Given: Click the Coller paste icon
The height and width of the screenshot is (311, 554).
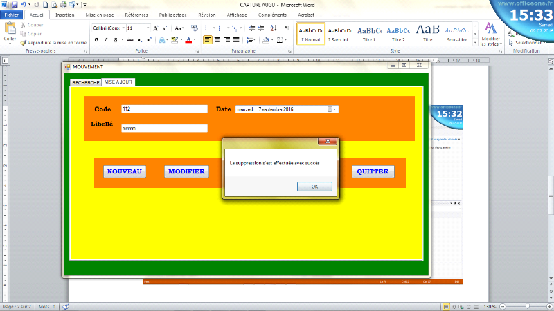Looking at the screenshot, I should point(10,30).
